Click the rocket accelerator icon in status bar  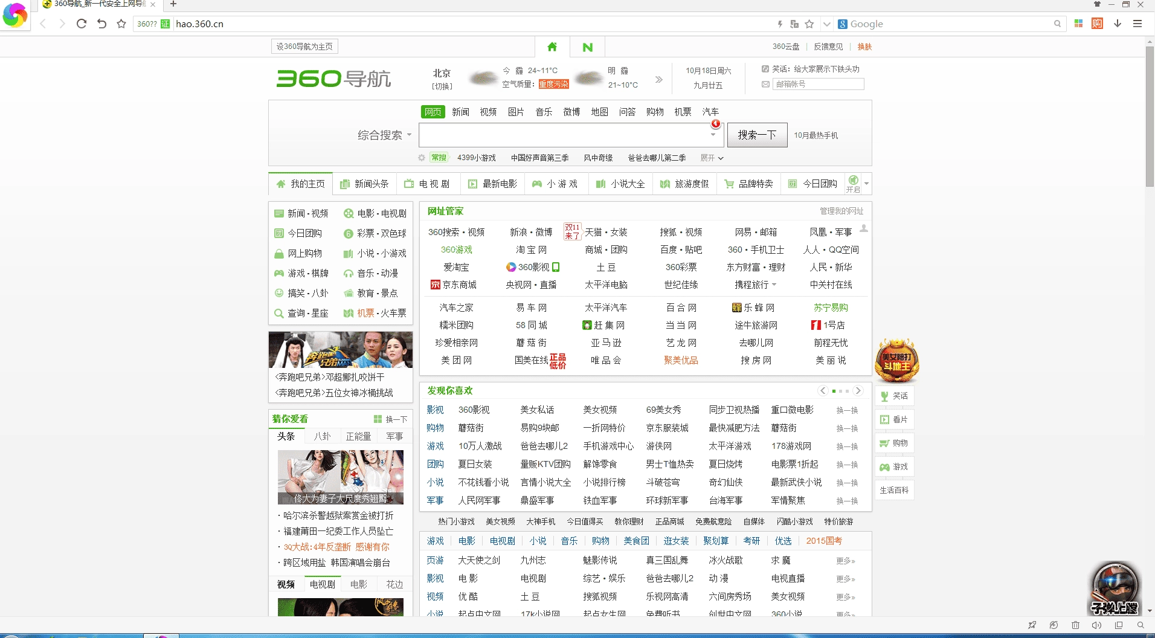tap(1032, 625)
